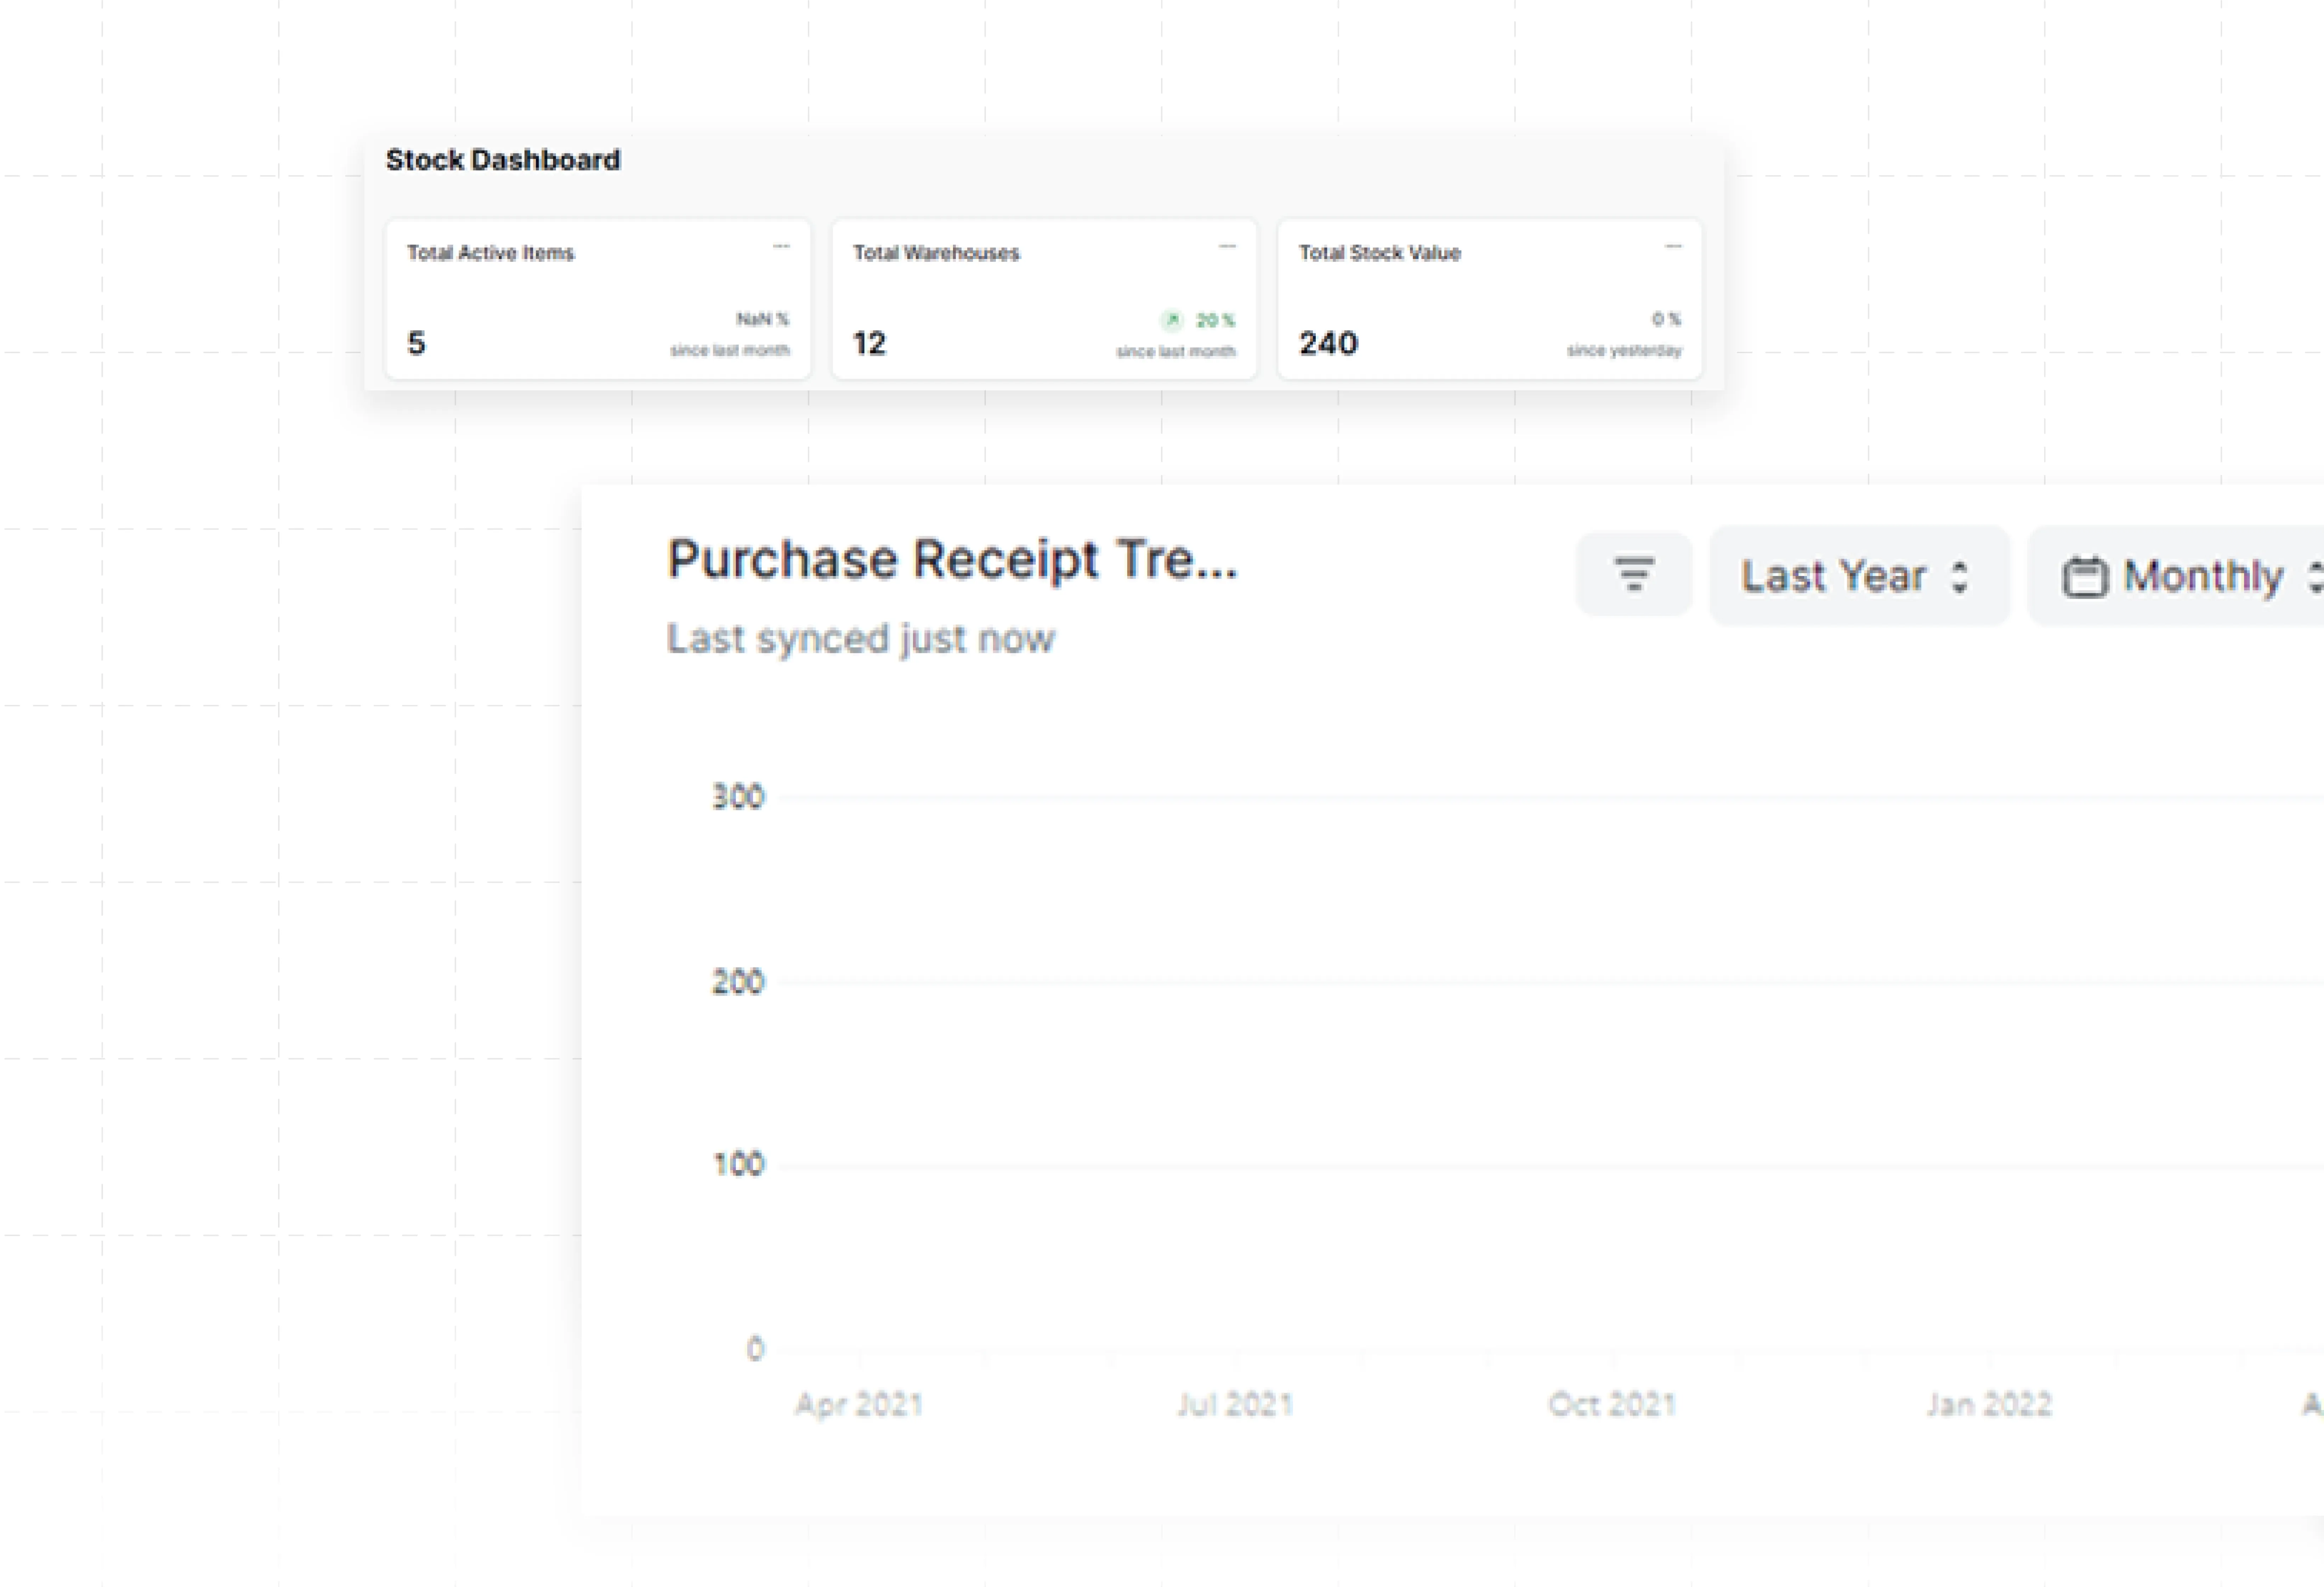Image resolution: width=2324 pixels, height=1587 pixels.
Task: Click the green upward trend arrow icon
Action: 1172,320
